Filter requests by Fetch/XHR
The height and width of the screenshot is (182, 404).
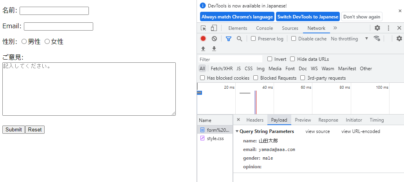(x=222, y=68)
